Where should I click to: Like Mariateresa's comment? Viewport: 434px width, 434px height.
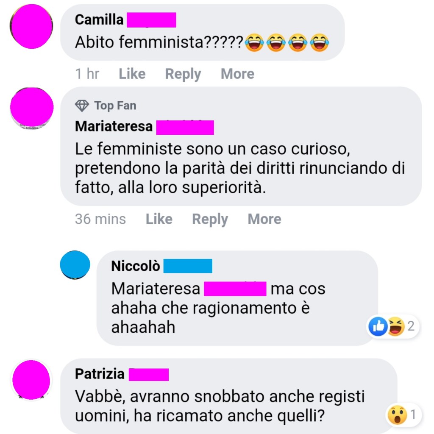pyautogui.click(x=159, y=219)
